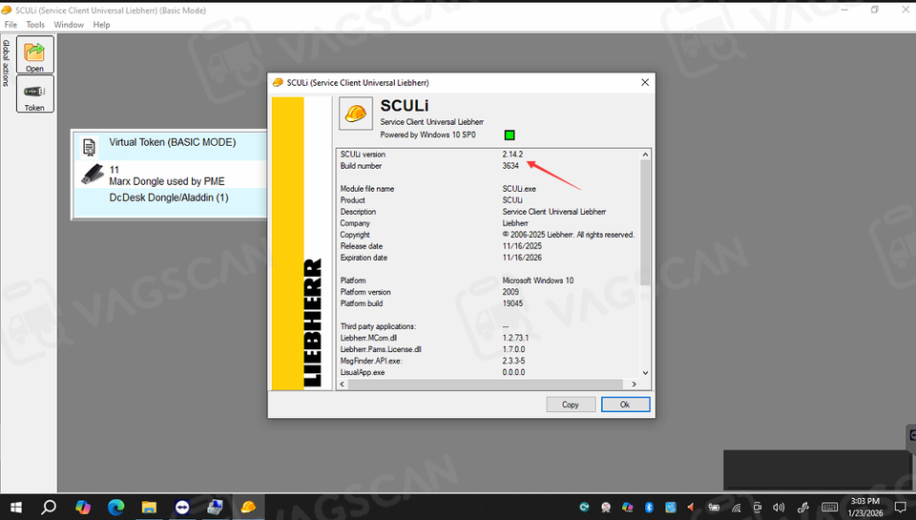916x520 pixels.
Task: Click the Platform version 2009 value
Action: click(x=510, y=292)
